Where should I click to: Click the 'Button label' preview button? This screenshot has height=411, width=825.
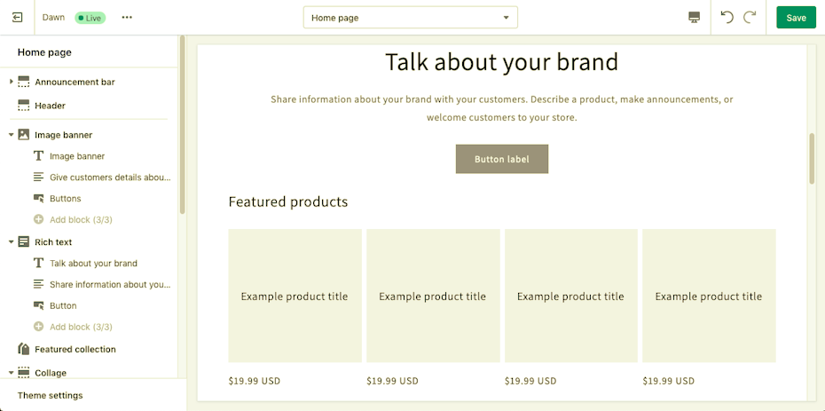(501, 160)
